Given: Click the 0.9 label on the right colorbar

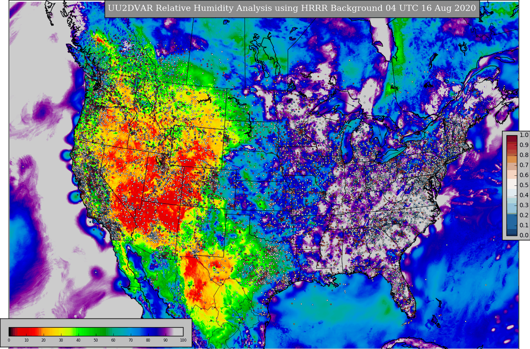Looking at the screenshot, I should click(x=524, y=145).
